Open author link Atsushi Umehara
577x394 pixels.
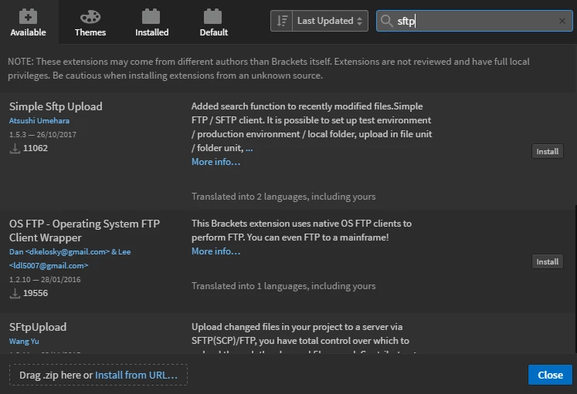tap(39, 120)
